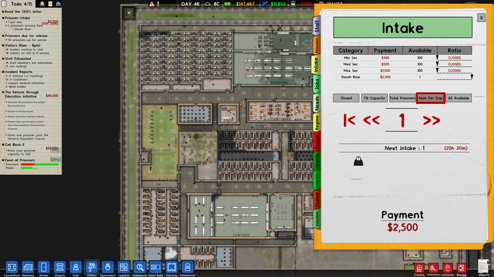Enable Freefire mode

419,268
